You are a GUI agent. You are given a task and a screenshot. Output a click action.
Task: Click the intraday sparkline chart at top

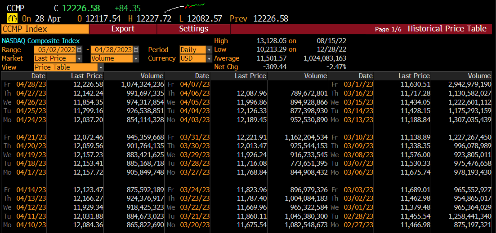click(x=184, y=7)
